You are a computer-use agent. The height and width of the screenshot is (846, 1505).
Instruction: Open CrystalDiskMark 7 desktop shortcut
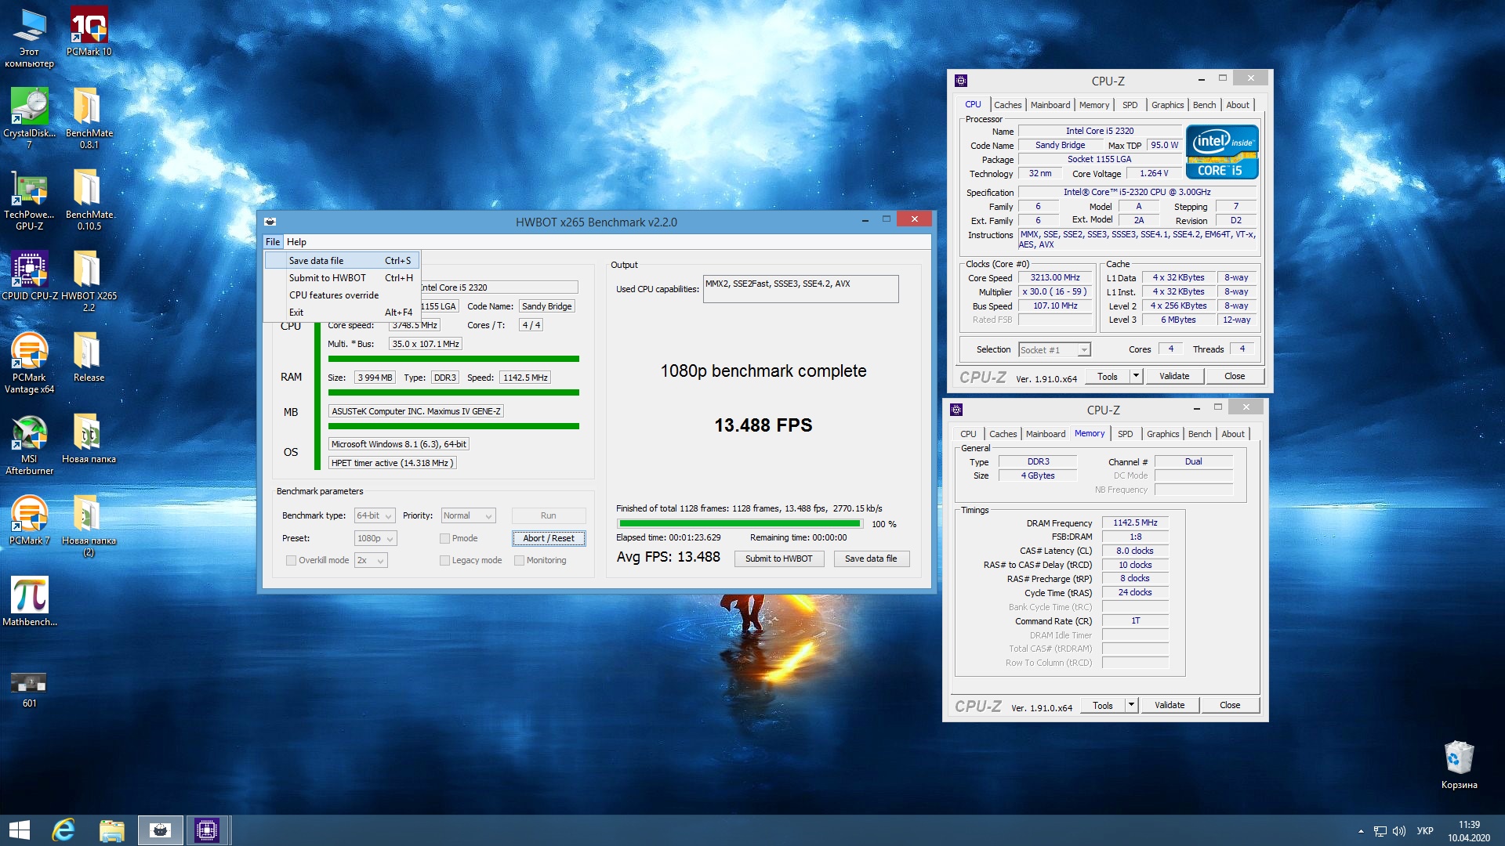tap(29, 117)
